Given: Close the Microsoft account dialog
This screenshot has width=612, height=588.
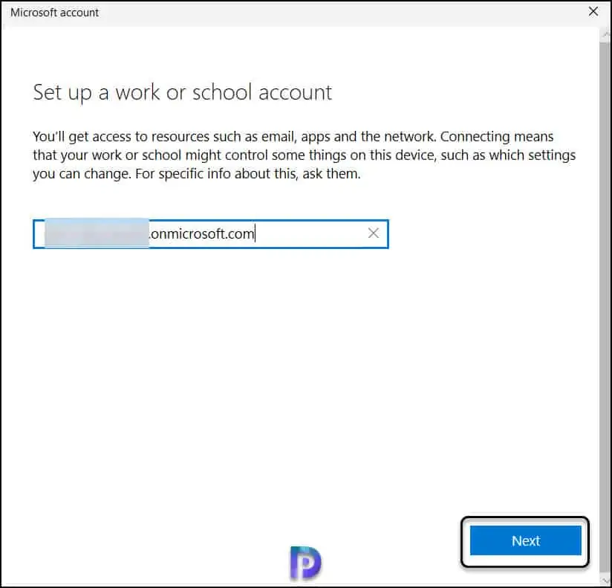Looking at the screenshot, I should click(x=593, y=12).
